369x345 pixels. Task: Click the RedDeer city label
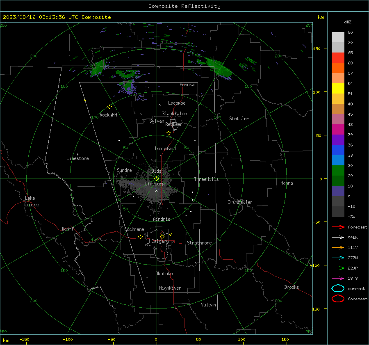tap(174, 124)
